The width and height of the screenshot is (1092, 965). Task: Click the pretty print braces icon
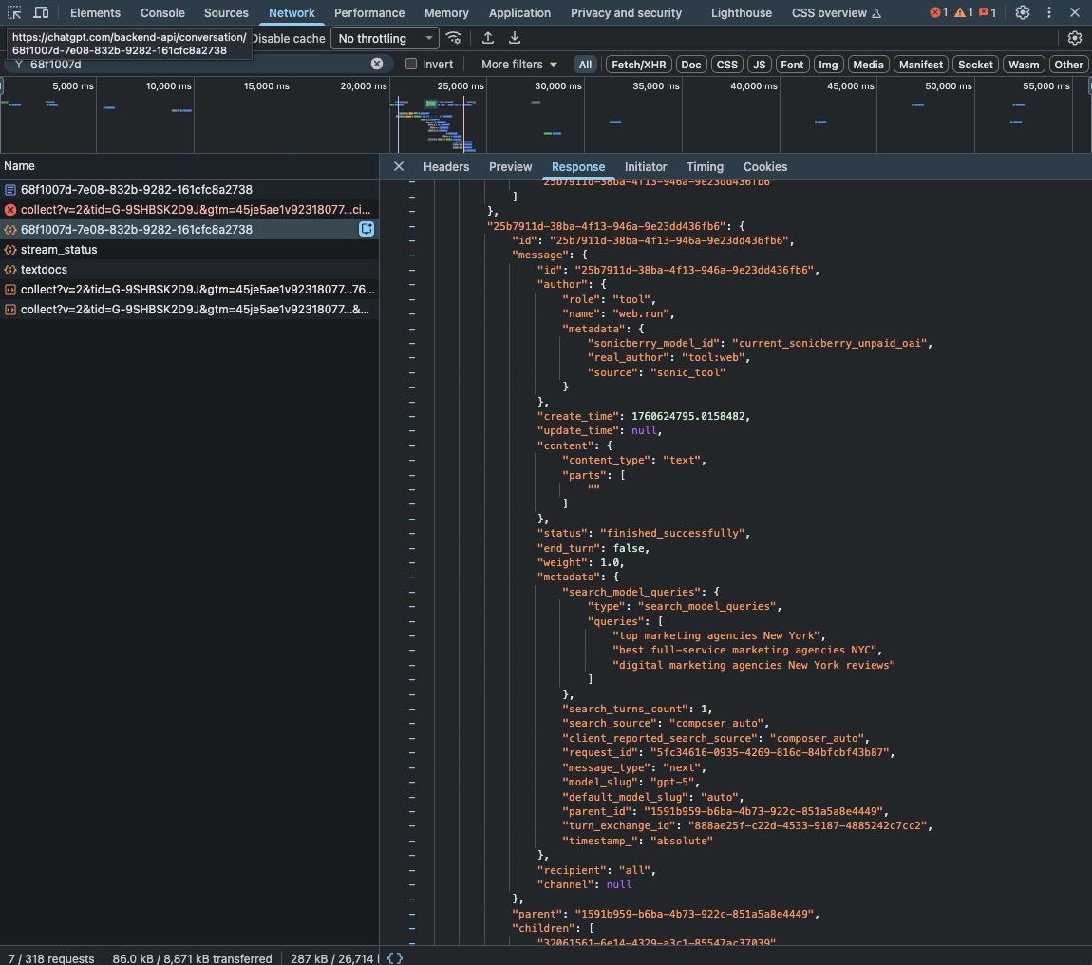pyautogui.click(x=395, y=958)
